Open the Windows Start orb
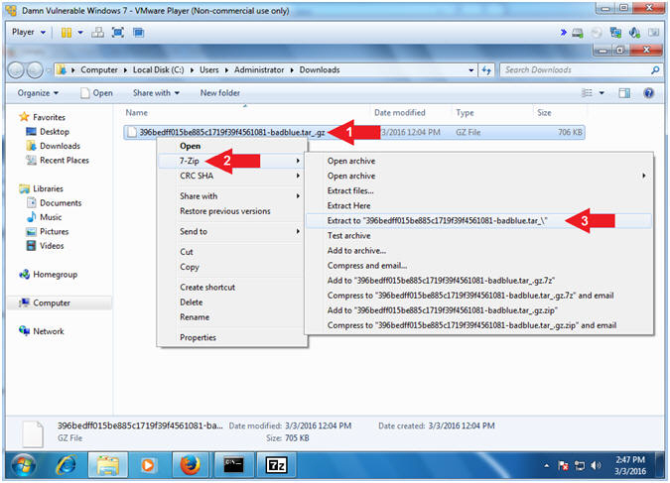Image resolution: width=670 pixels, height=483 pixels. pyautogui.click(x=24, y=465)
